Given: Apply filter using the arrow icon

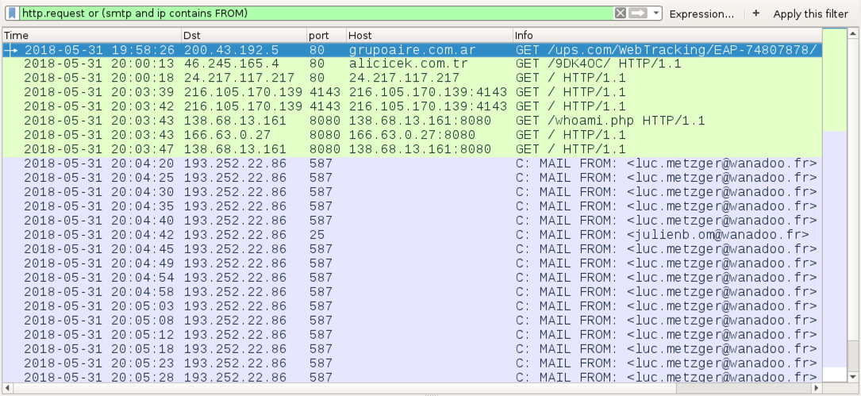Looking at the screenshot, I should coord(637,13).
